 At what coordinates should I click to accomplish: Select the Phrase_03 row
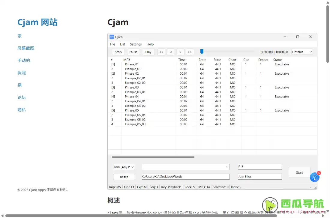[212, 88]
